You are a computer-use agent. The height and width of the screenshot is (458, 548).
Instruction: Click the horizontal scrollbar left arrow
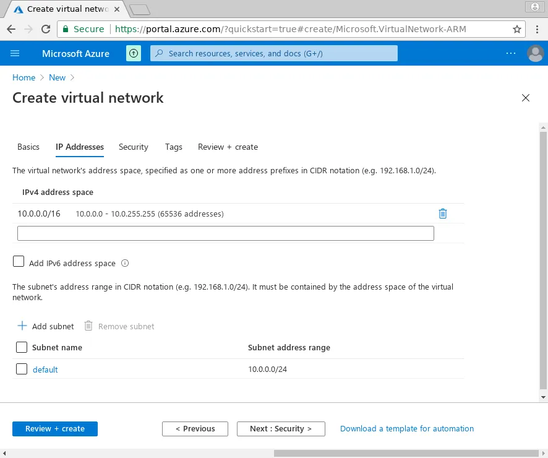[4, 454]
